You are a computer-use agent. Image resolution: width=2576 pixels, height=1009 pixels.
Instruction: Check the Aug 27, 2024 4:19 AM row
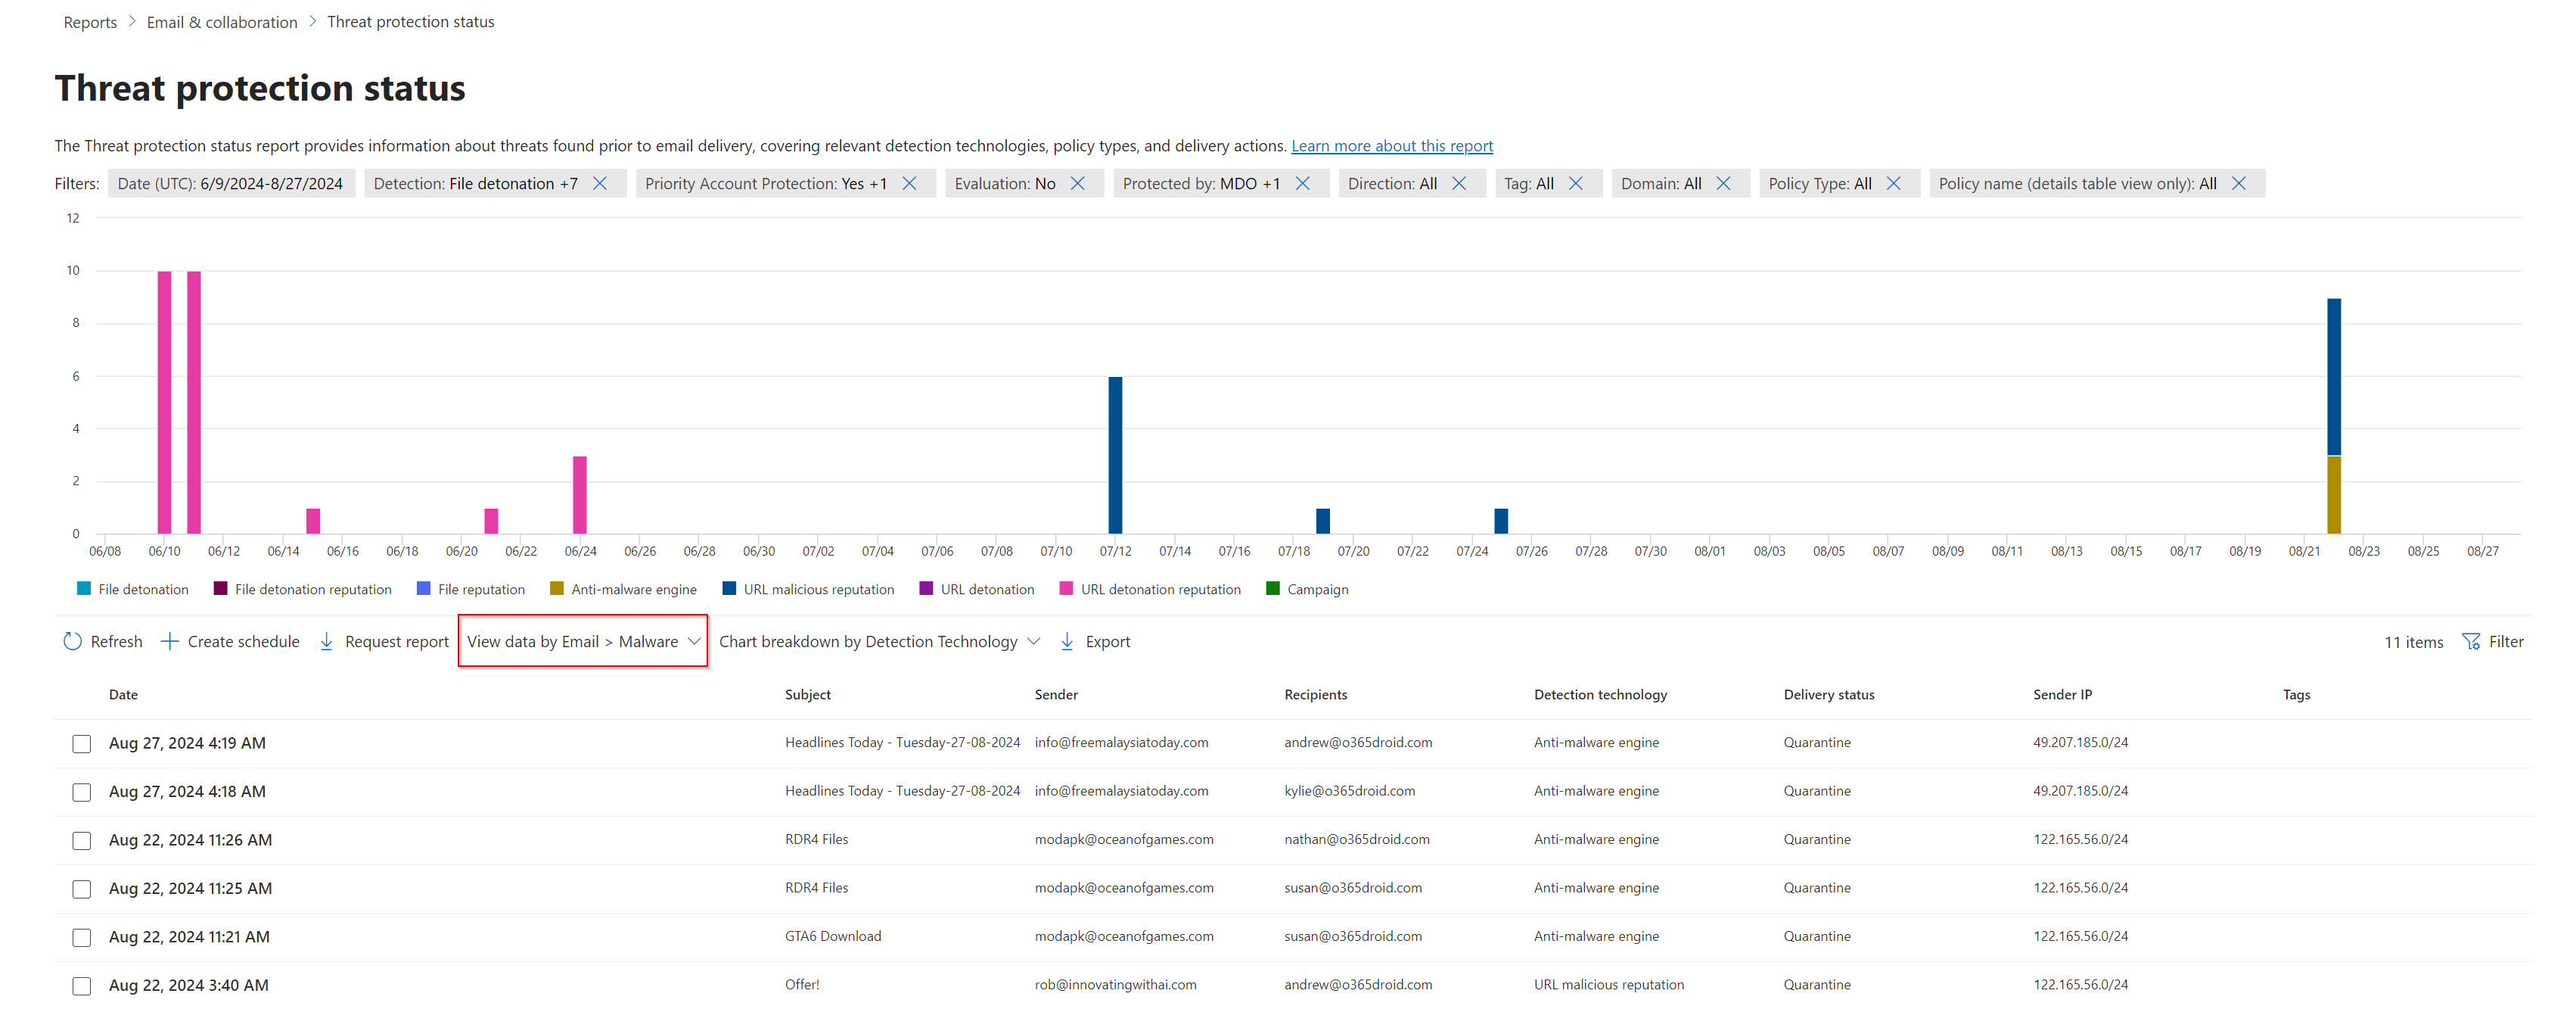click(81, 743)
